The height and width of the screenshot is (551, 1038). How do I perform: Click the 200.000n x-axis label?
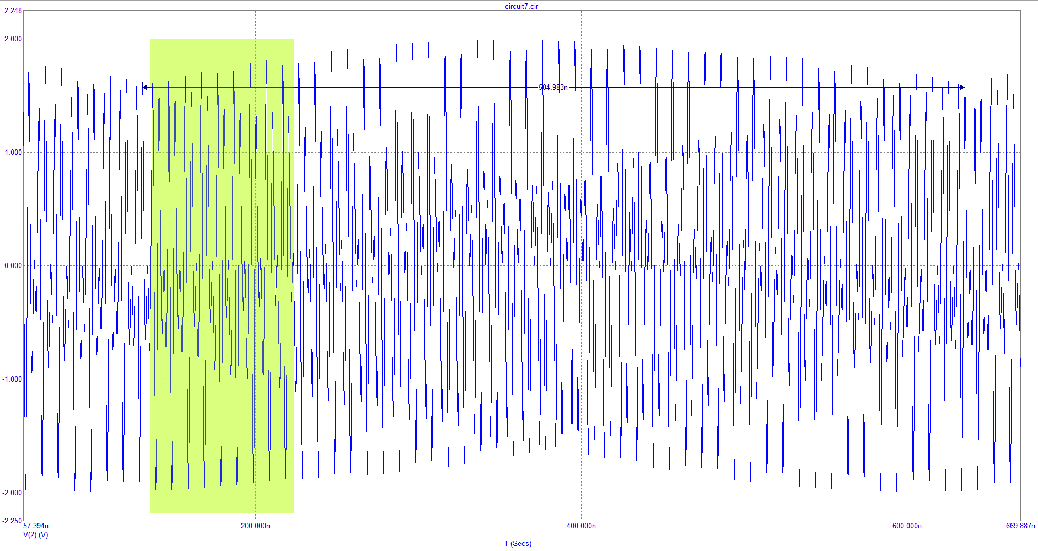pos(255,526)
